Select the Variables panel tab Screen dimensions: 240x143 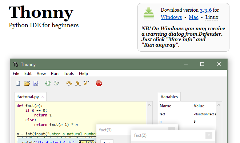tap(169, 97)
